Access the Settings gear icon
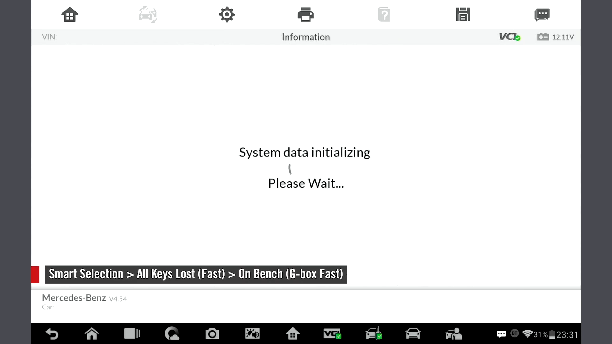The width and height of the screenshot is (612, 344). coord(227,15)
